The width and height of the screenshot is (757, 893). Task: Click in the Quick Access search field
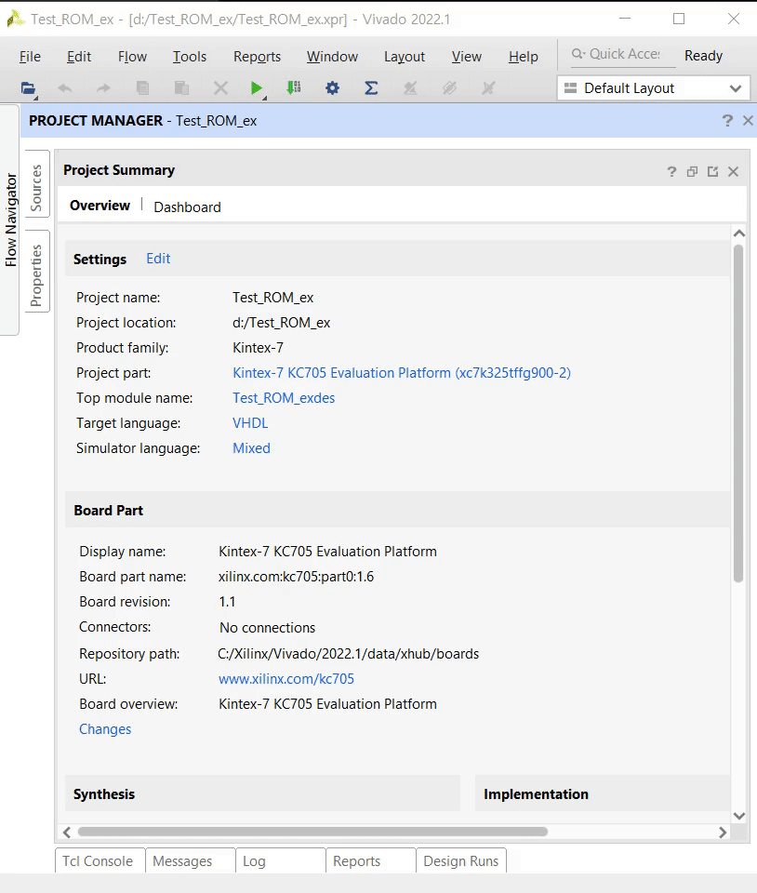624,54
